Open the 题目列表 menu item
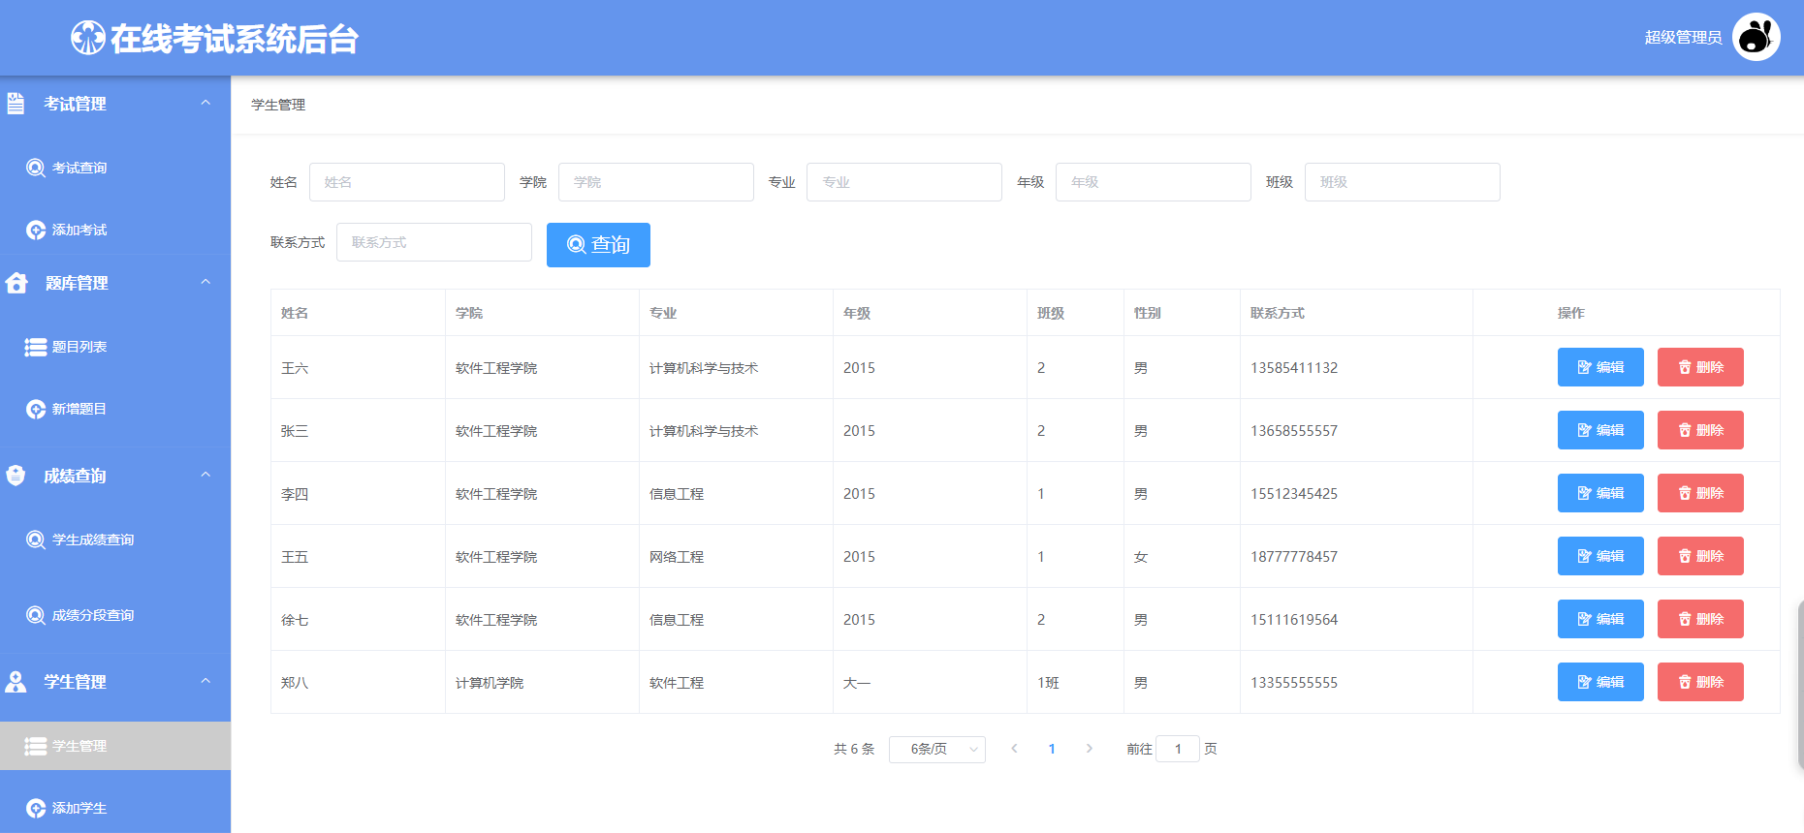Screen dimensions: 1804x833 [115, 347]
